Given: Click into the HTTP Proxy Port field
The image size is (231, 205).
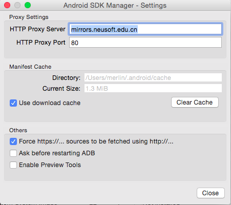Looking at the screenshot, I should pos(145,43).
